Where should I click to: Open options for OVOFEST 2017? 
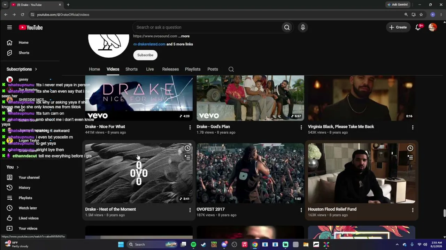(301, 210)
